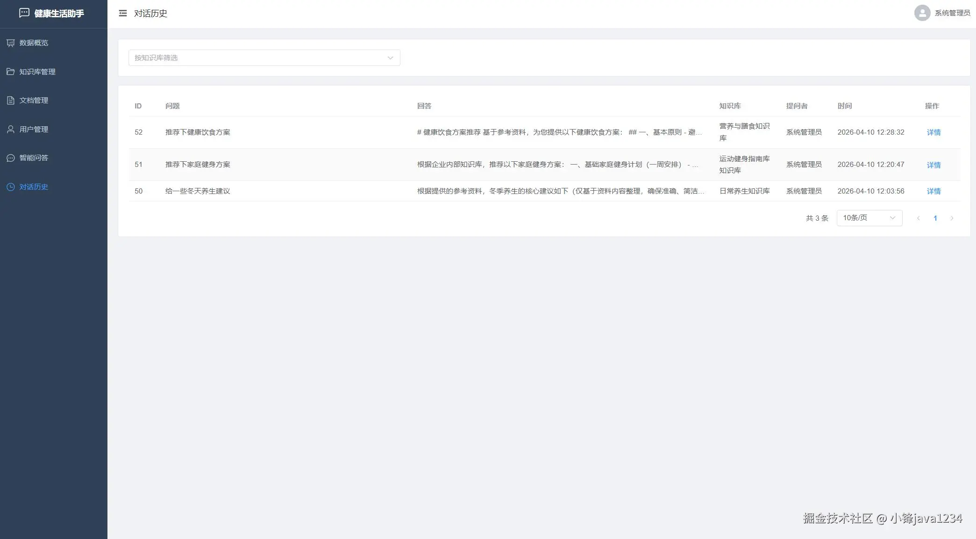Open 详情 for record ID 50
Image resolution: width=976 pixels, height=539 pixels.
click(x=933, y=191)
